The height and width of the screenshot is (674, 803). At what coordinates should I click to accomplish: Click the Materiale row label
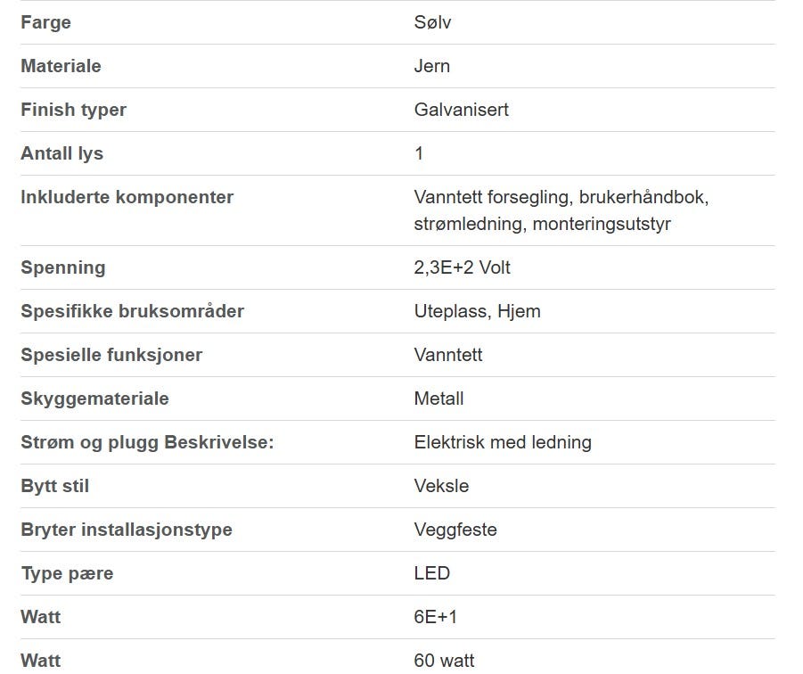tap(61, 66)
